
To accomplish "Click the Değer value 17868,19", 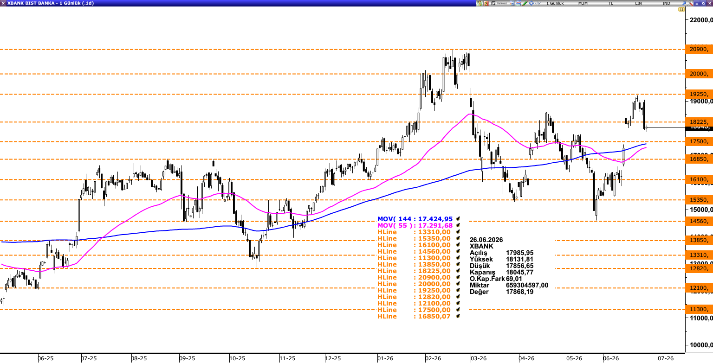I will click(x=520, y=292).
